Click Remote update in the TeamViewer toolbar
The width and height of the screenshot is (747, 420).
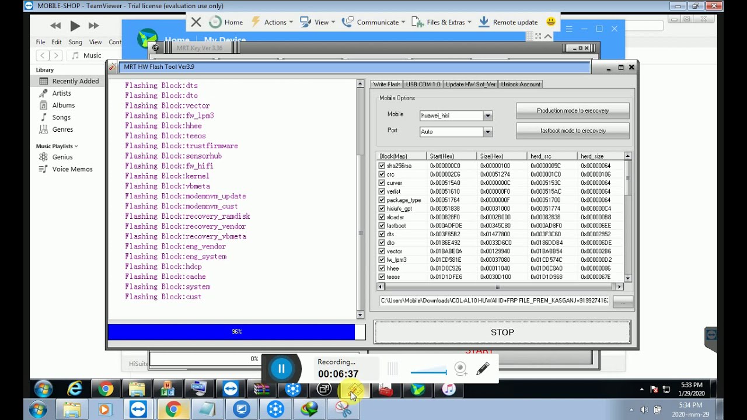point(508,22)
